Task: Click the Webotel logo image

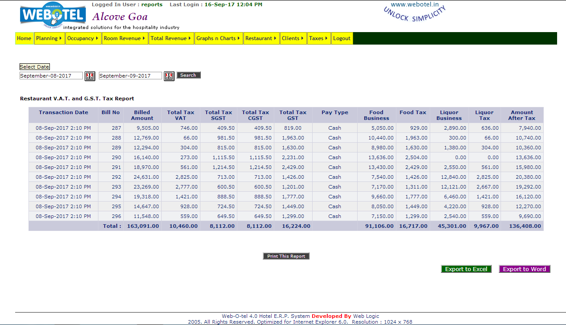Action: pyautogui.click(x=53, y=15)
